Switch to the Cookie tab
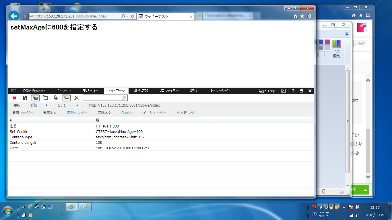The image size is (392, 220). pos(127,113)
